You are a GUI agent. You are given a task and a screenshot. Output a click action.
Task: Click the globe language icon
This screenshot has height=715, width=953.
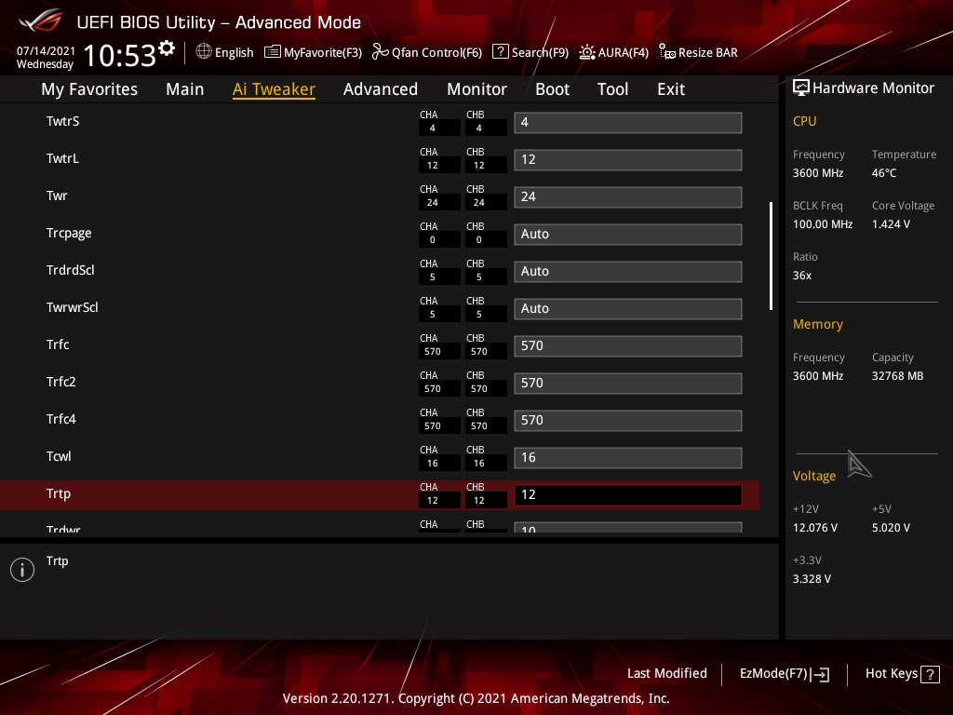[x=204, y=52]
